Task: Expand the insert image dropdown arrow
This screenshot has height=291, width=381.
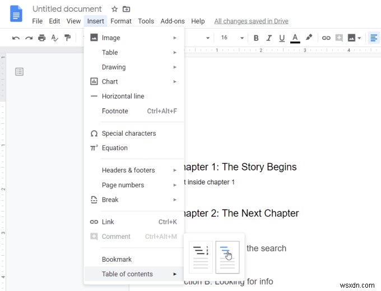Action: pyautogui.click(x=359, y=38)
